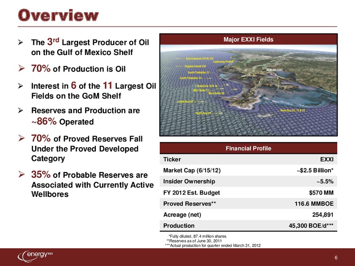Viewport: 355px width, 266px height.
Task: Select the Financial Profile table header
Action: tap(248, 148)
